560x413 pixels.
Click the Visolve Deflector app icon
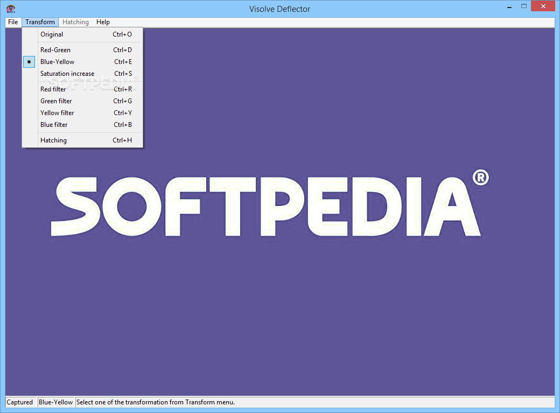11,9
